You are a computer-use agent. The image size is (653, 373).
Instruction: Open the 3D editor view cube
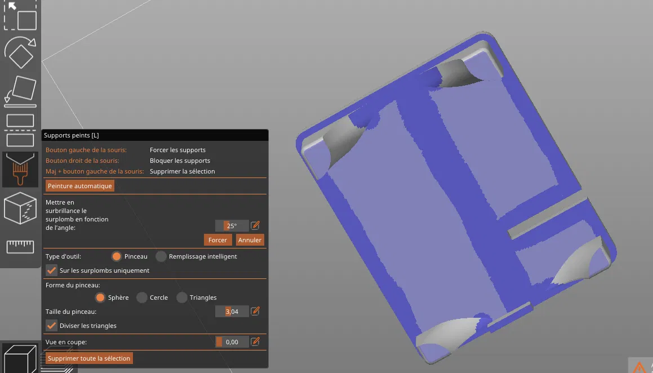point(20,358)
